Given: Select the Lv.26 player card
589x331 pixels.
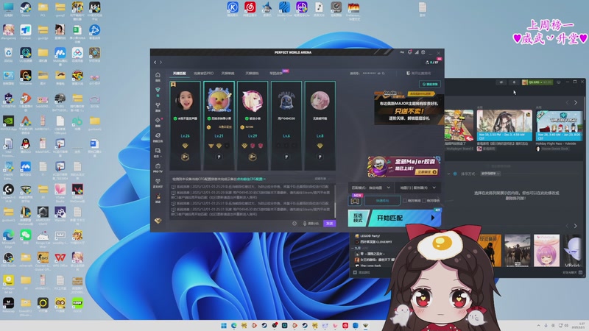Looking at the screenshot, I should [x=185, y=126].
